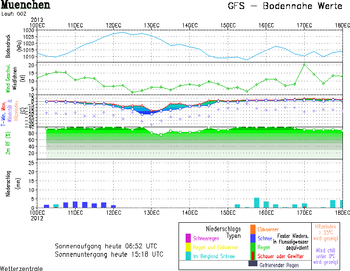Click the Gefrierender Regen legend text
This screenshot has width=350, height=271.
pyautogui.click(x=279, y=265)
